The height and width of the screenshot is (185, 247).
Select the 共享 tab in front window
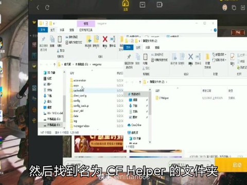(148, 47)
